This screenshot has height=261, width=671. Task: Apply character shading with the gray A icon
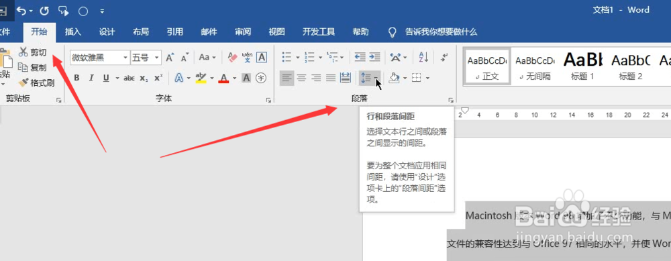click(246, 78)
